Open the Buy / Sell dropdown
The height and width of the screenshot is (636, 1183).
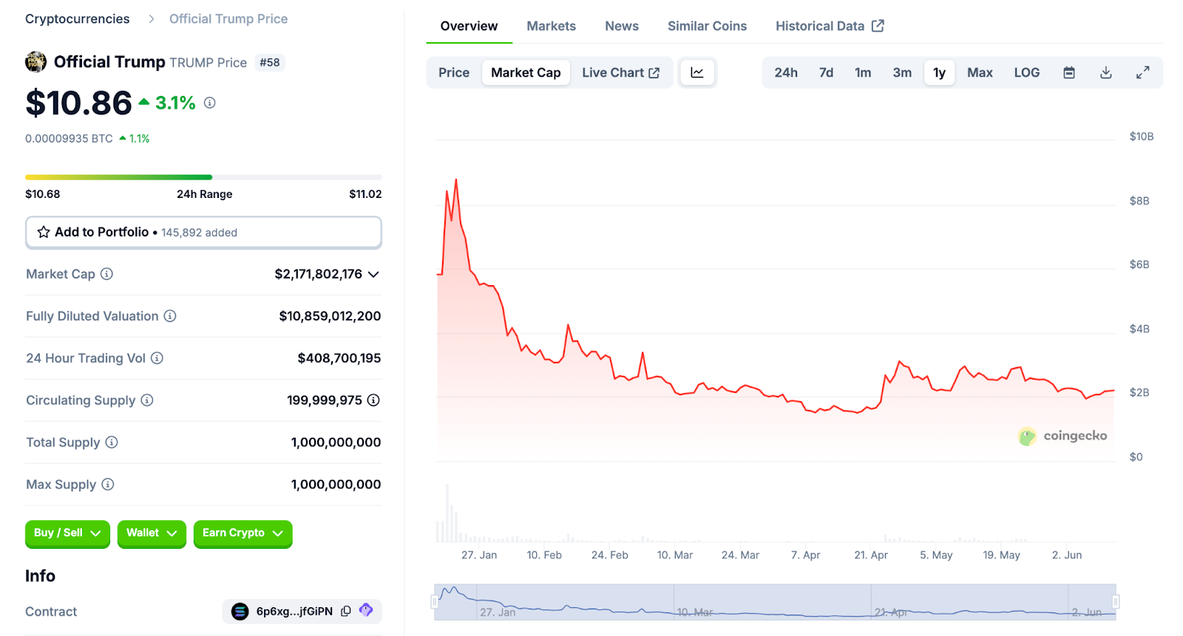[67, 533]
